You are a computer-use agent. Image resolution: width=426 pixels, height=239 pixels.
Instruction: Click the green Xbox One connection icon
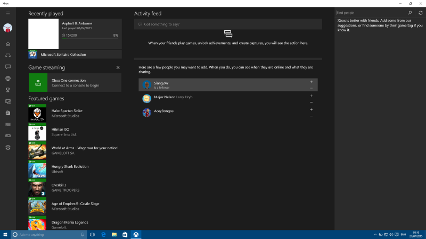point(38,83)
